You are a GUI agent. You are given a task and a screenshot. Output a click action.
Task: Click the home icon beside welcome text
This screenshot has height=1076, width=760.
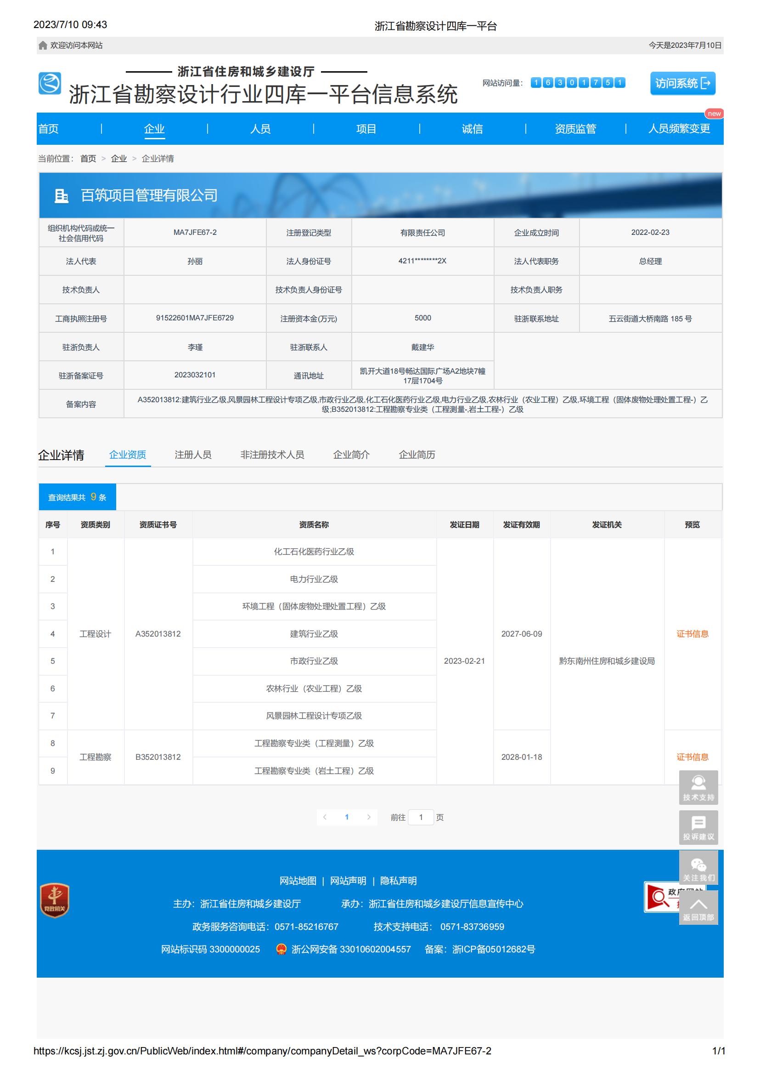pyautogui.click(x=43, y=46)
